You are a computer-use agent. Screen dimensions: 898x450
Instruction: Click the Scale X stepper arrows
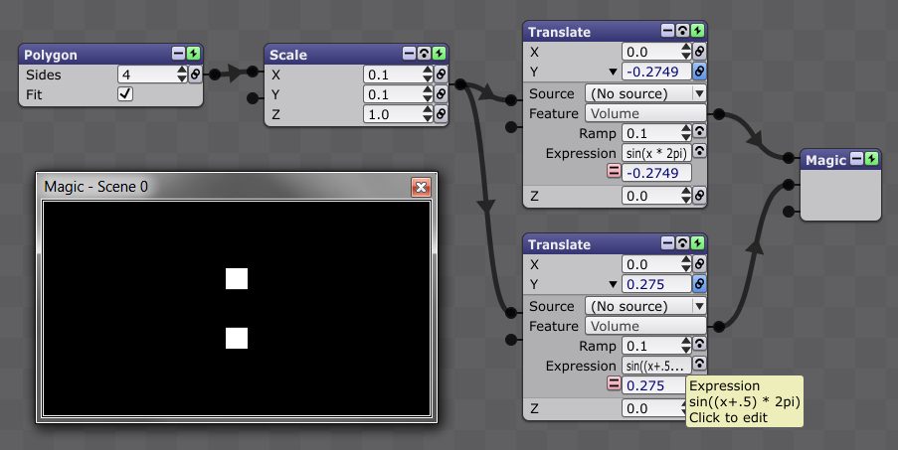click(x=428, y=75)
